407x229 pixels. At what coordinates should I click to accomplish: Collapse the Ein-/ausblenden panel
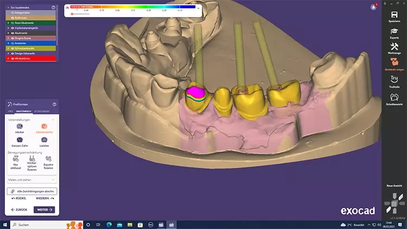(6, 8)
